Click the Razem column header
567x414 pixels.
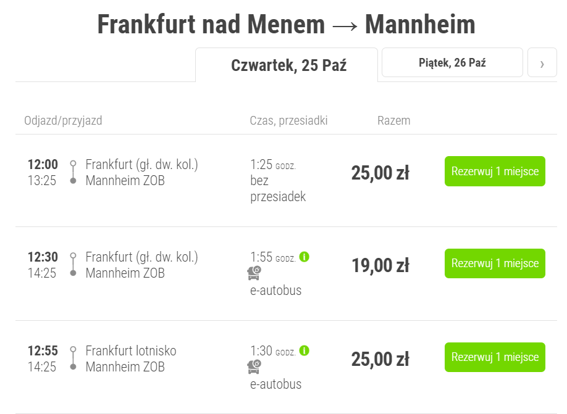point(394,120)
